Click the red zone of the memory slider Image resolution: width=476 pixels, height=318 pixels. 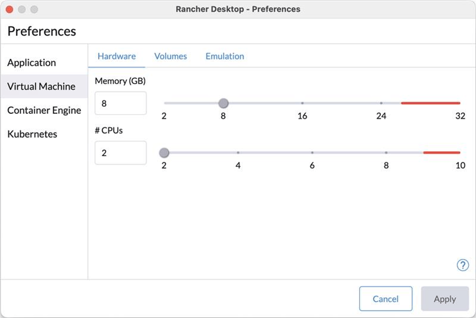click(x=430, y=103)
